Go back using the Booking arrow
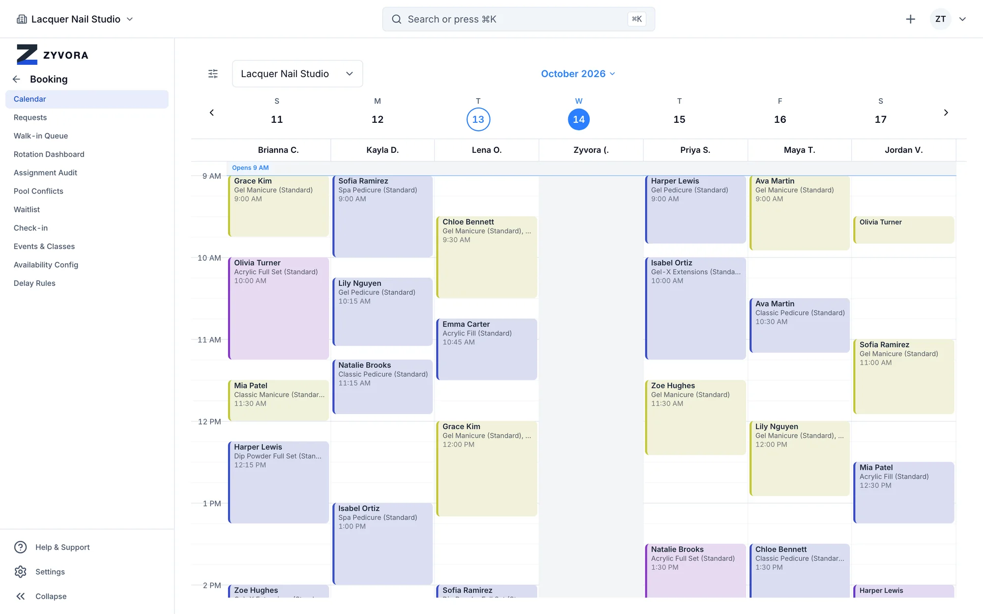This screenshot has height=614, width=983. pyautogui.click(x=16, y=79)
